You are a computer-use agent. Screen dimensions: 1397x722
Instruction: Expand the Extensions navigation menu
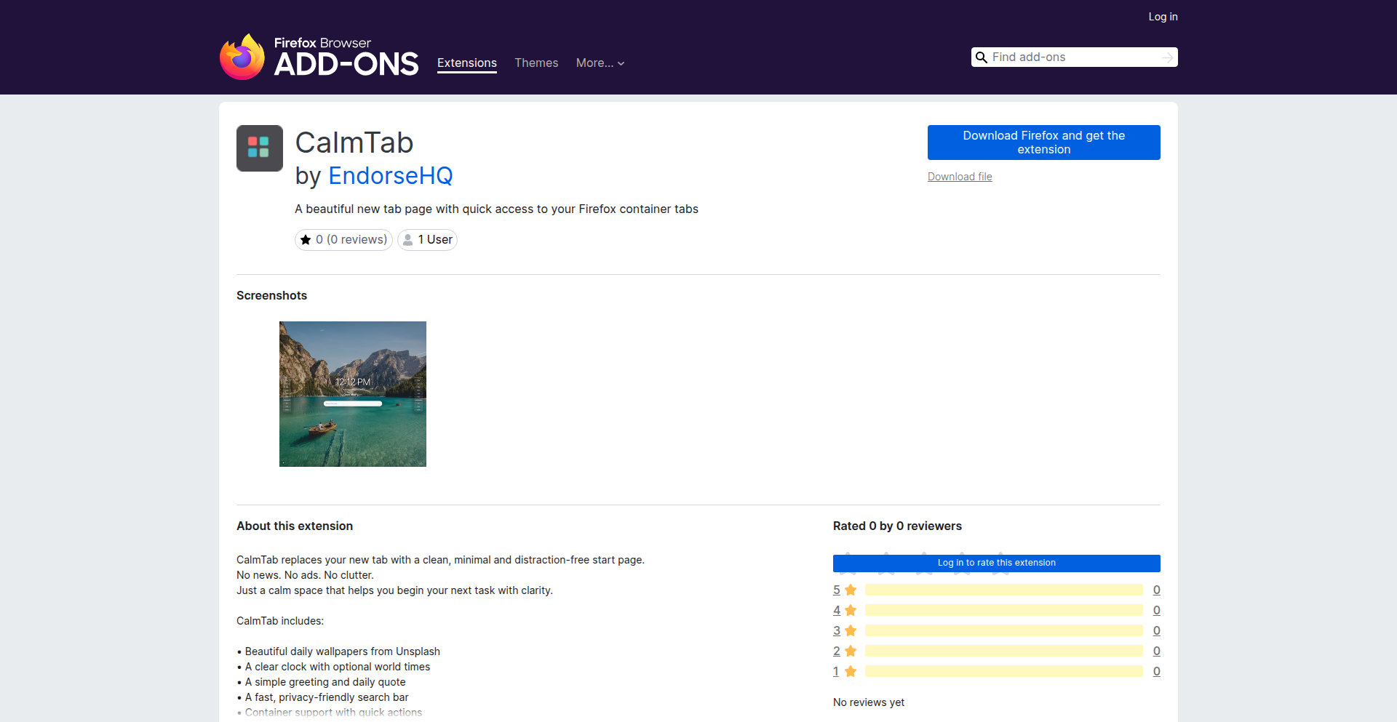point(466,63)
